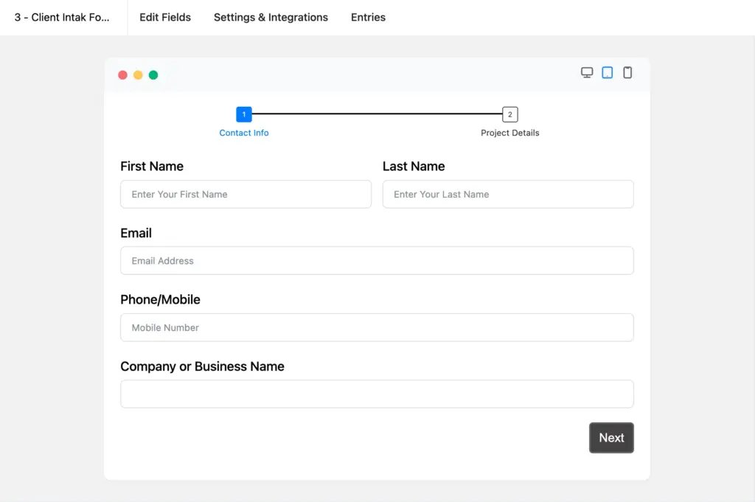Click step 1 Contact Info marker
Image resolution: width=755 pixels, height=502 pixels.
[243, 114]
